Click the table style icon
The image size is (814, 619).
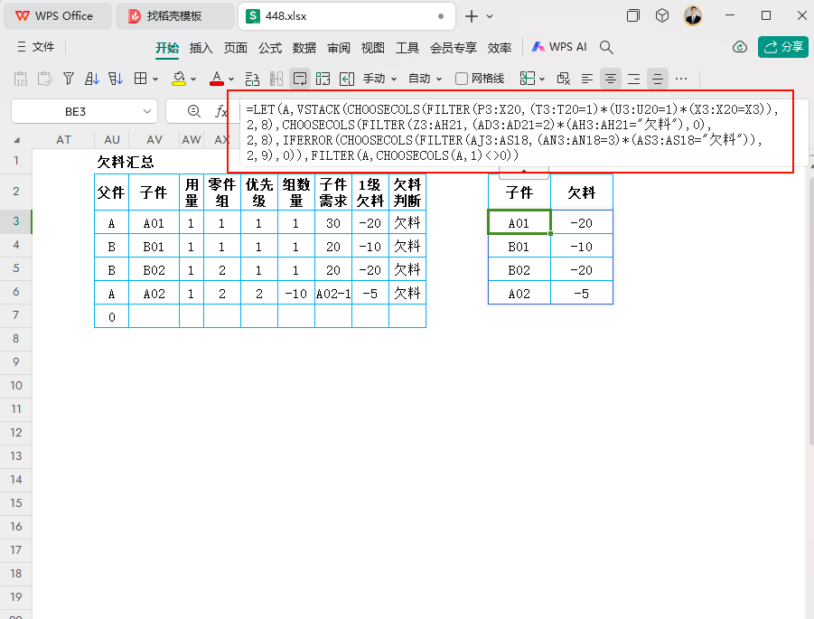point(528,79)
